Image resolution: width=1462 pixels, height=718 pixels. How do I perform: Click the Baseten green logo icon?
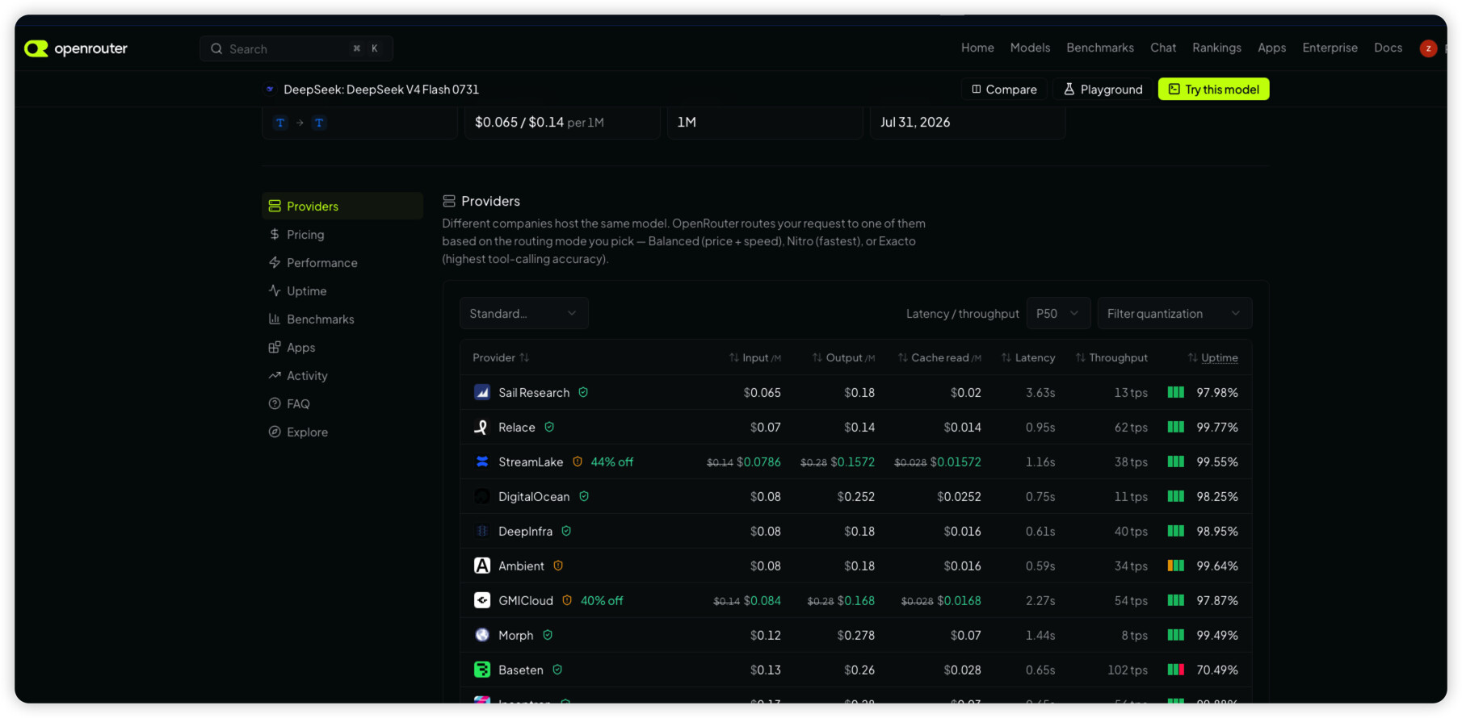tap(482, 670)
